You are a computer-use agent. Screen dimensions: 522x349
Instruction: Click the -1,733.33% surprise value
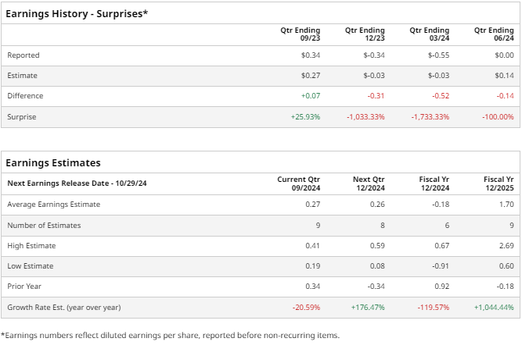[430, 116]
